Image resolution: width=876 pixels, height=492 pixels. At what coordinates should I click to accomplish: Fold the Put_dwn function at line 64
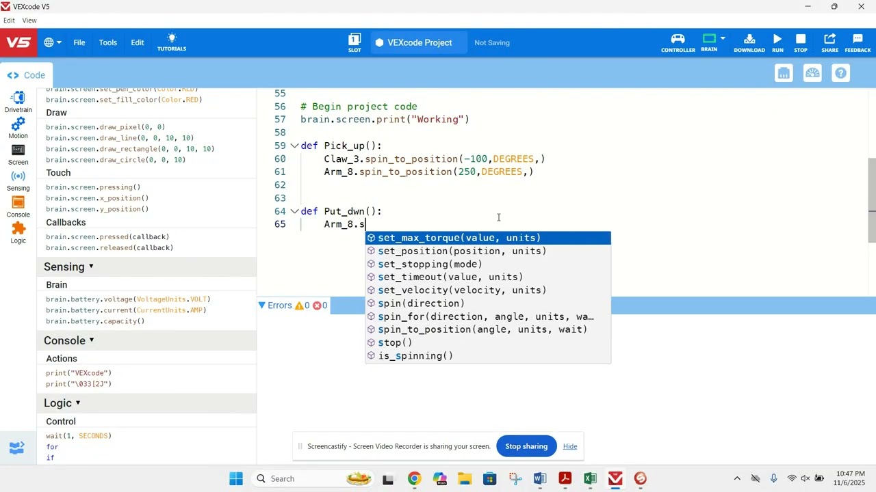pos(294,211)
